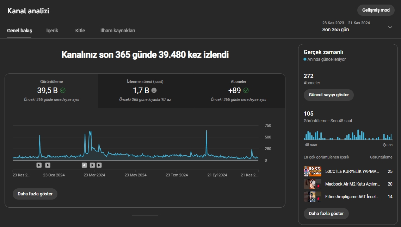Click the blue real-time update dot indicator
The height and width of the screenshot is (227, 401).
click(305, 59)
